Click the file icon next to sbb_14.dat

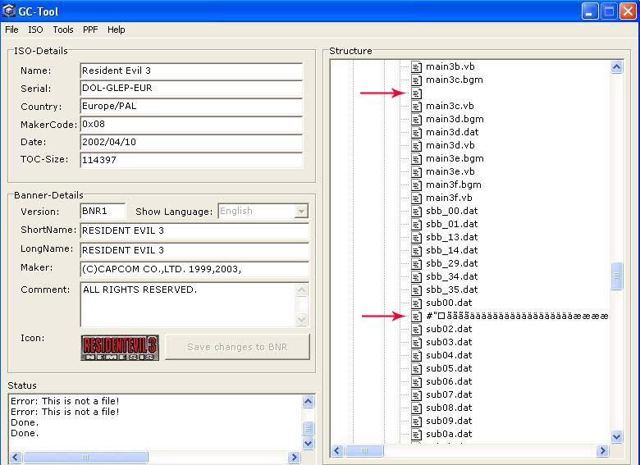(416, 250)
